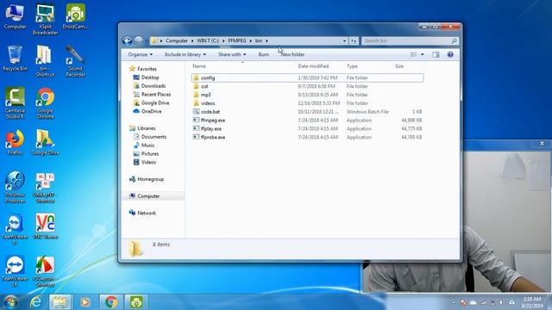Select the TeamViewer 13 desktop icon
The width and height of the screenshot is (552, 310).
click(x=15, y=272)
